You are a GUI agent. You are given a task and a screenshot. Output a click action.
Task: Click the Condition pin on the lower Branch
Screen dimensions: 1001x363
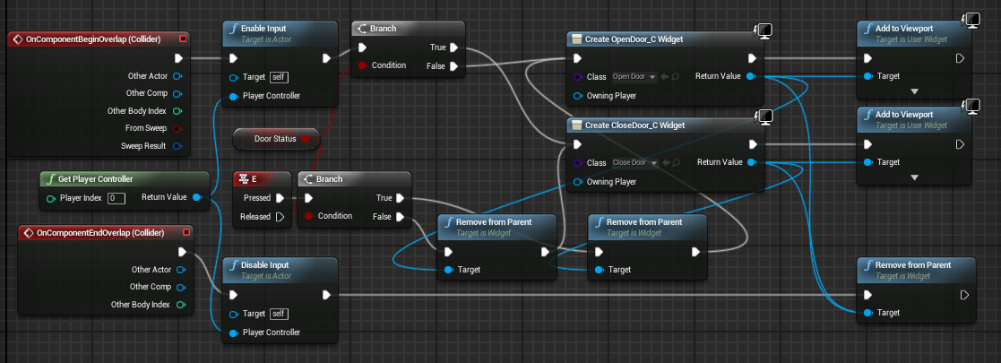click(308, 216)
